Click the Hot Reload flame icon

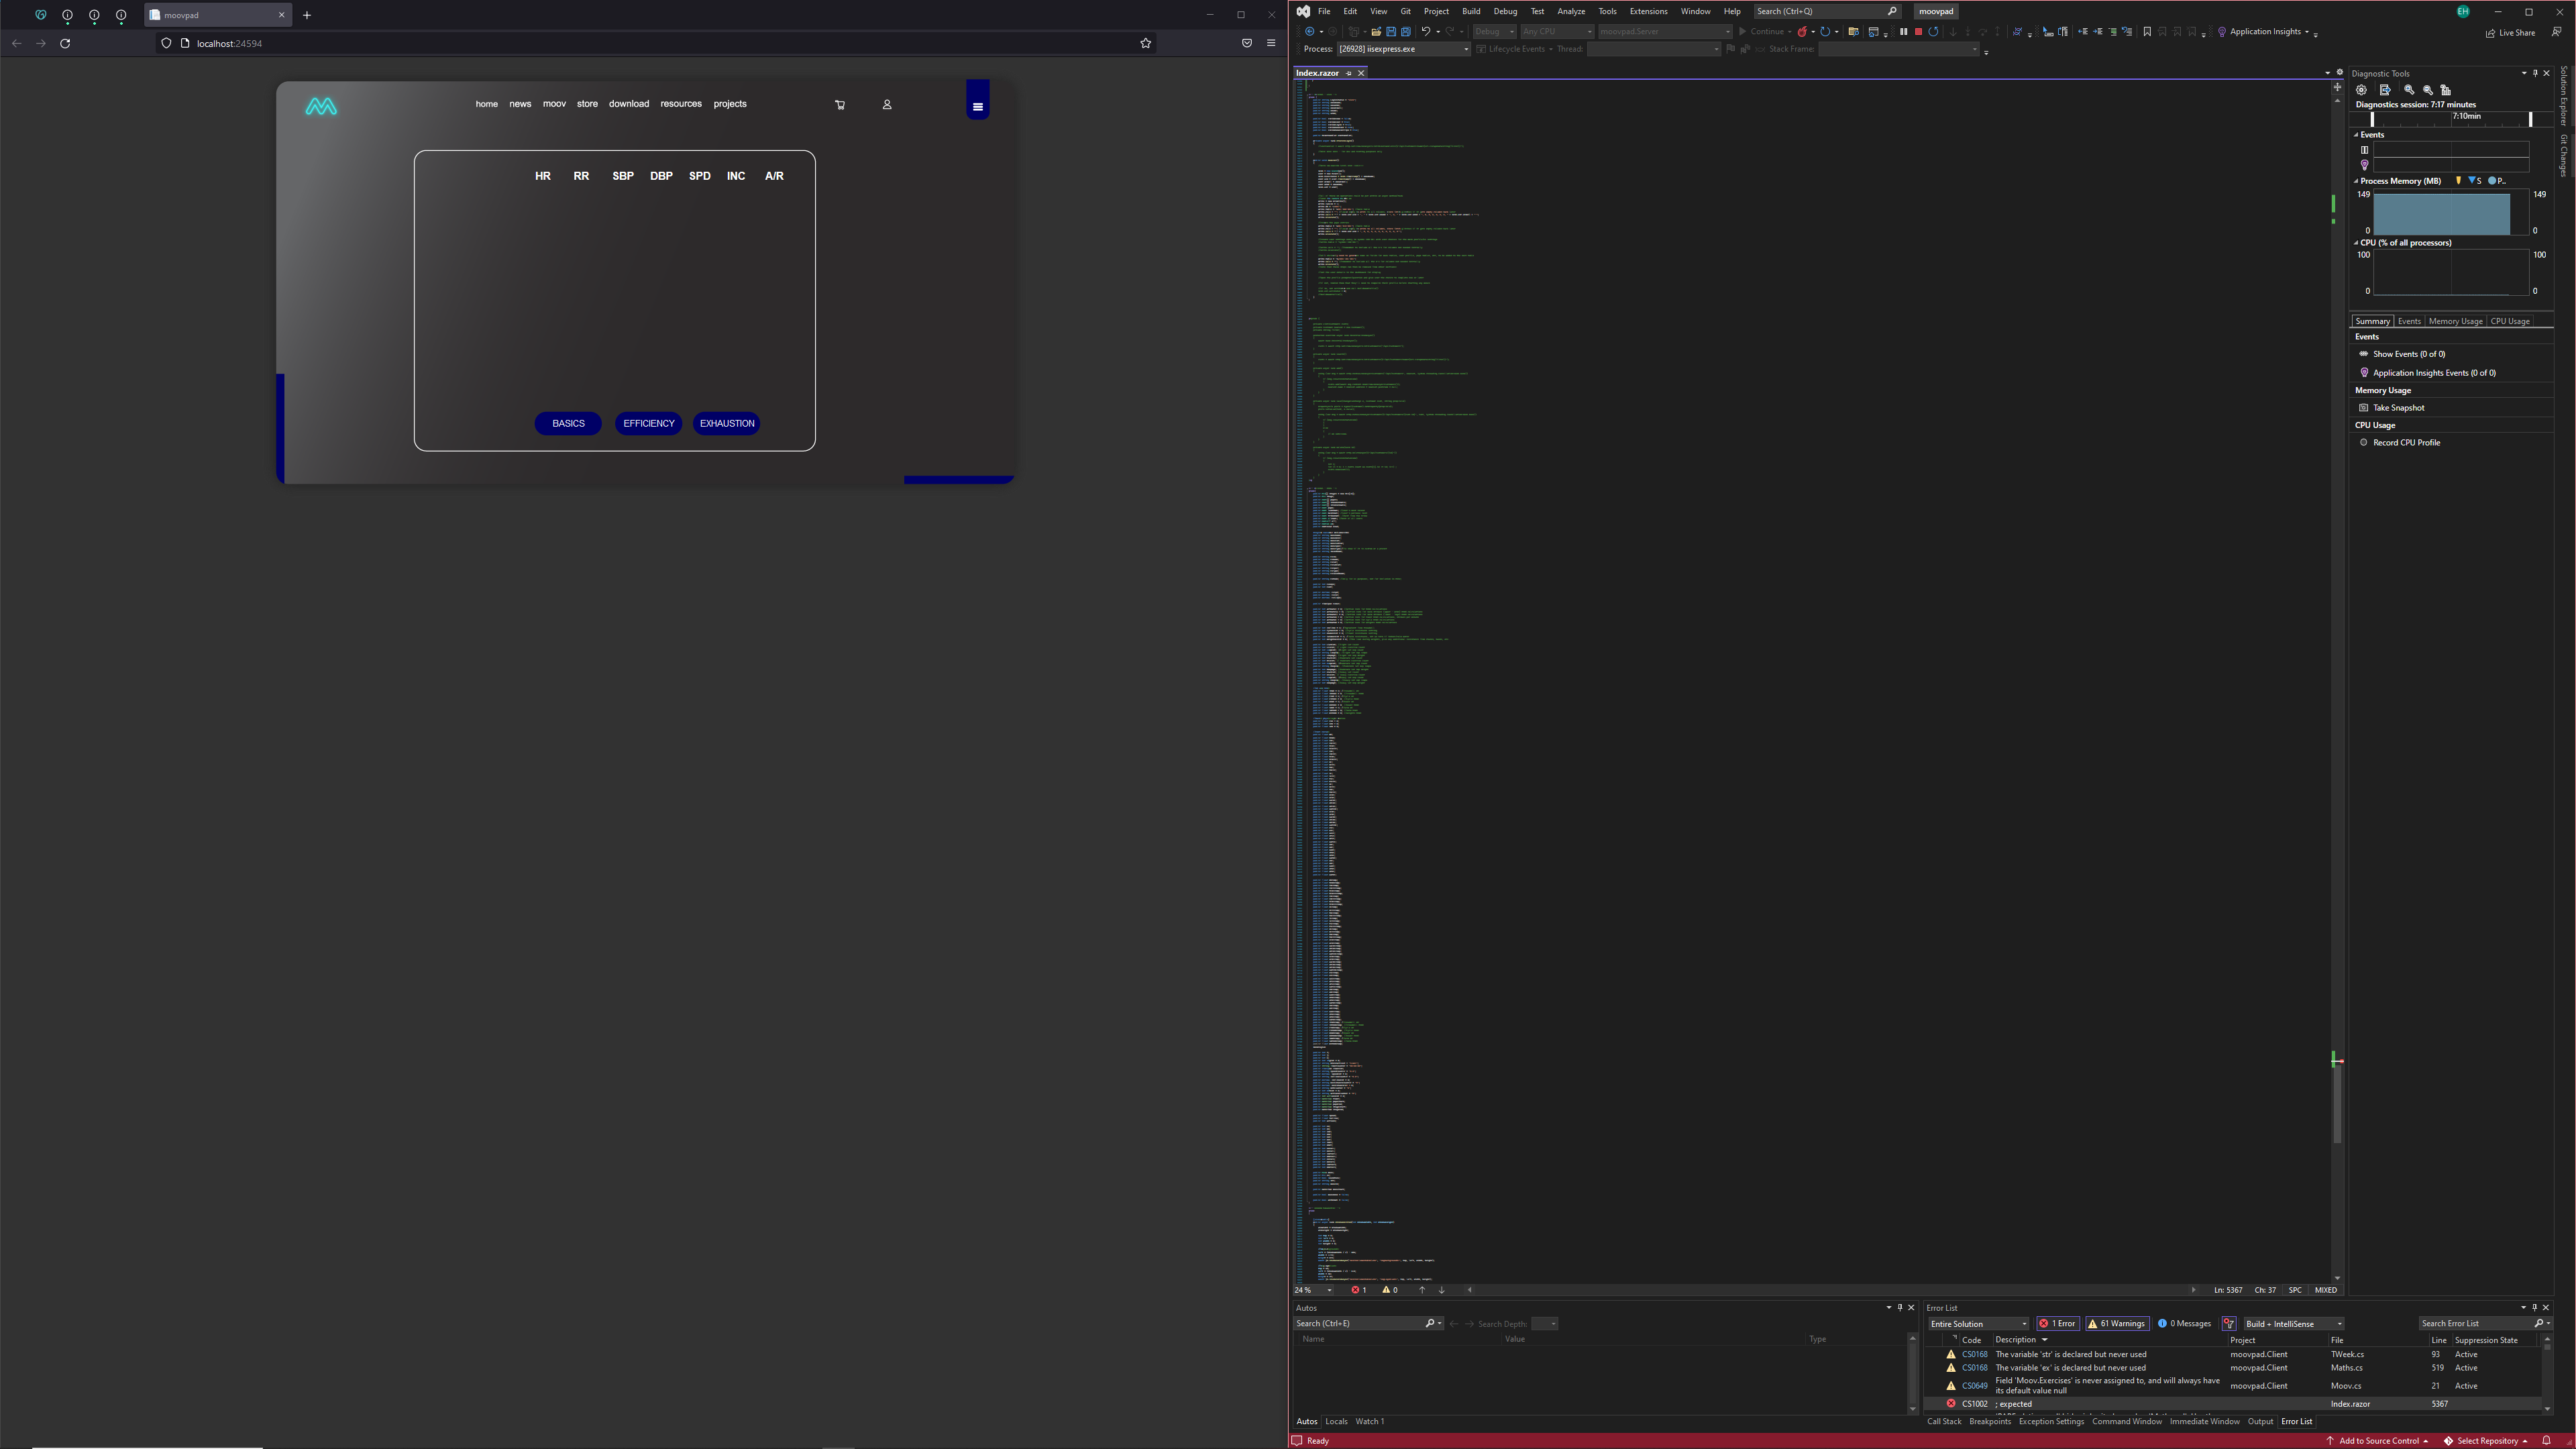click(1802, 32)
